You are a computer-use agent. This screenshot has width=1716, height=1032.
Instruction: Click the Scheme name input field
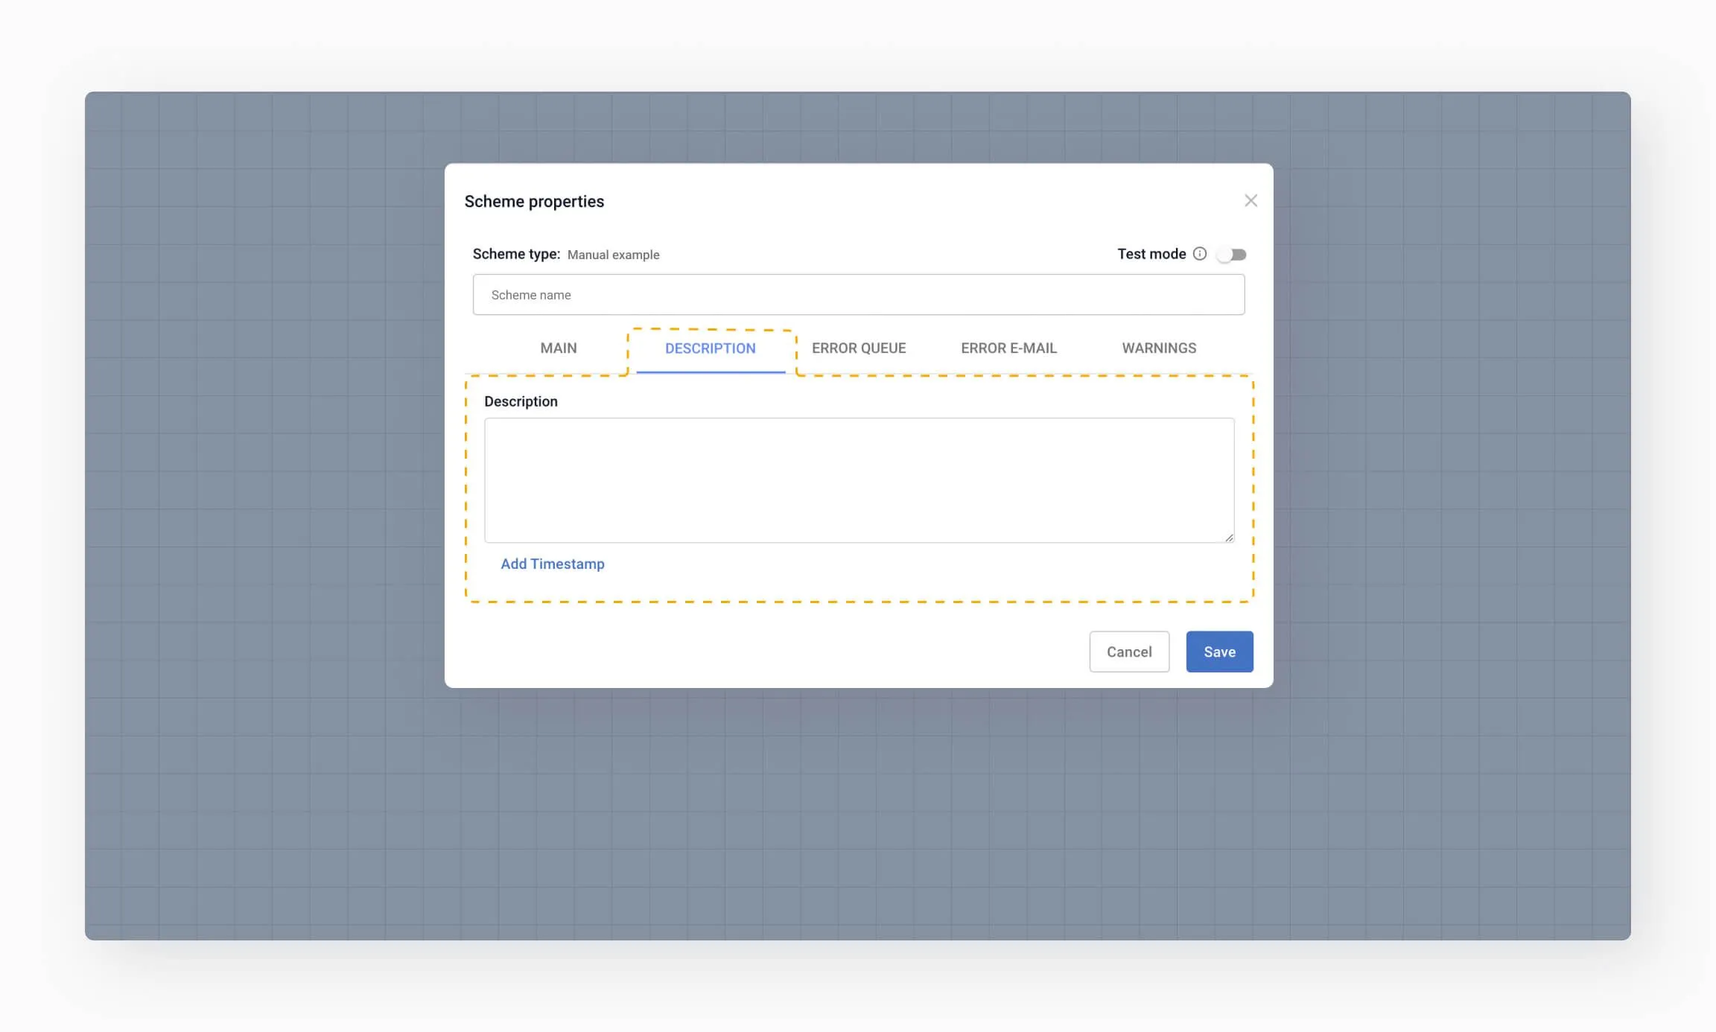(858, 295)
